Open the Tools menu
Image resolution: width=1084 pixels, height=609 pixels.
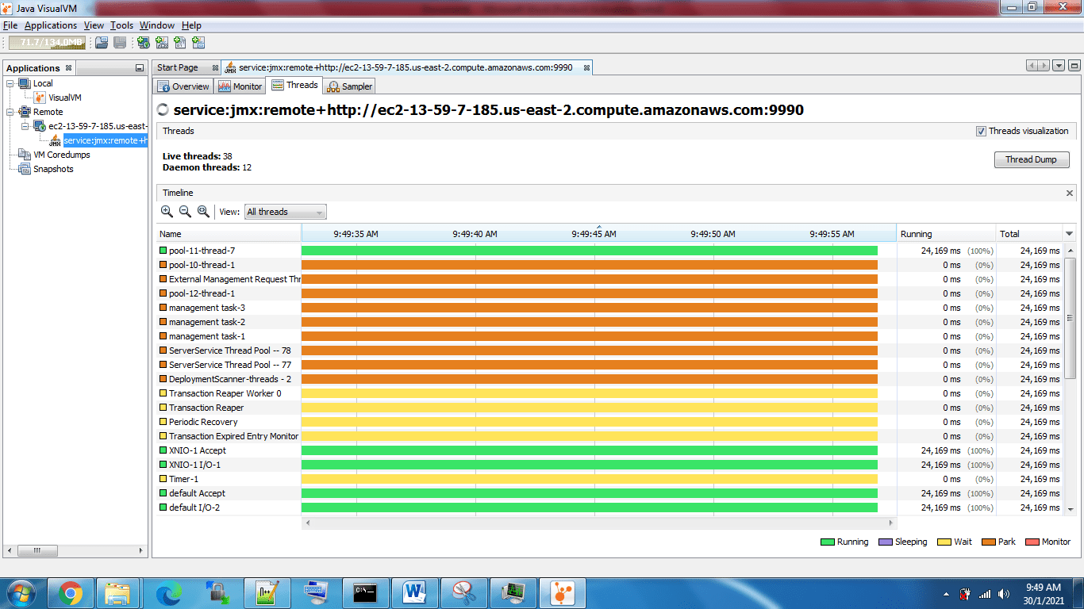click(x=121, y=25)
